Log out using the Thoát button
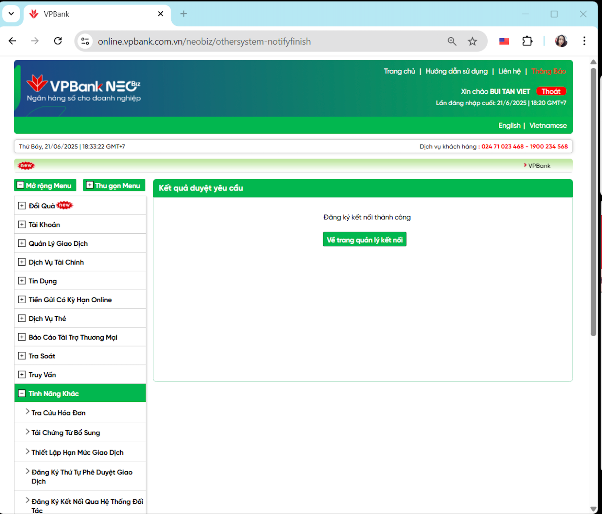This screenshot has height=514, width=602. click(x=551, y=91)
